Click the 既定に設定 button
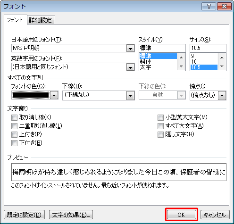The height and width of the screenshot is (224, 234). 25,215
